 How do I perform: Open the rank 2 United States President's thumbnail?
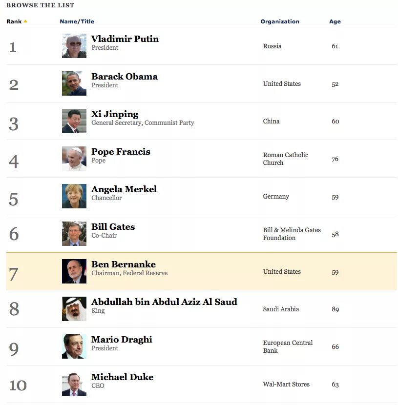pos(74,83)
